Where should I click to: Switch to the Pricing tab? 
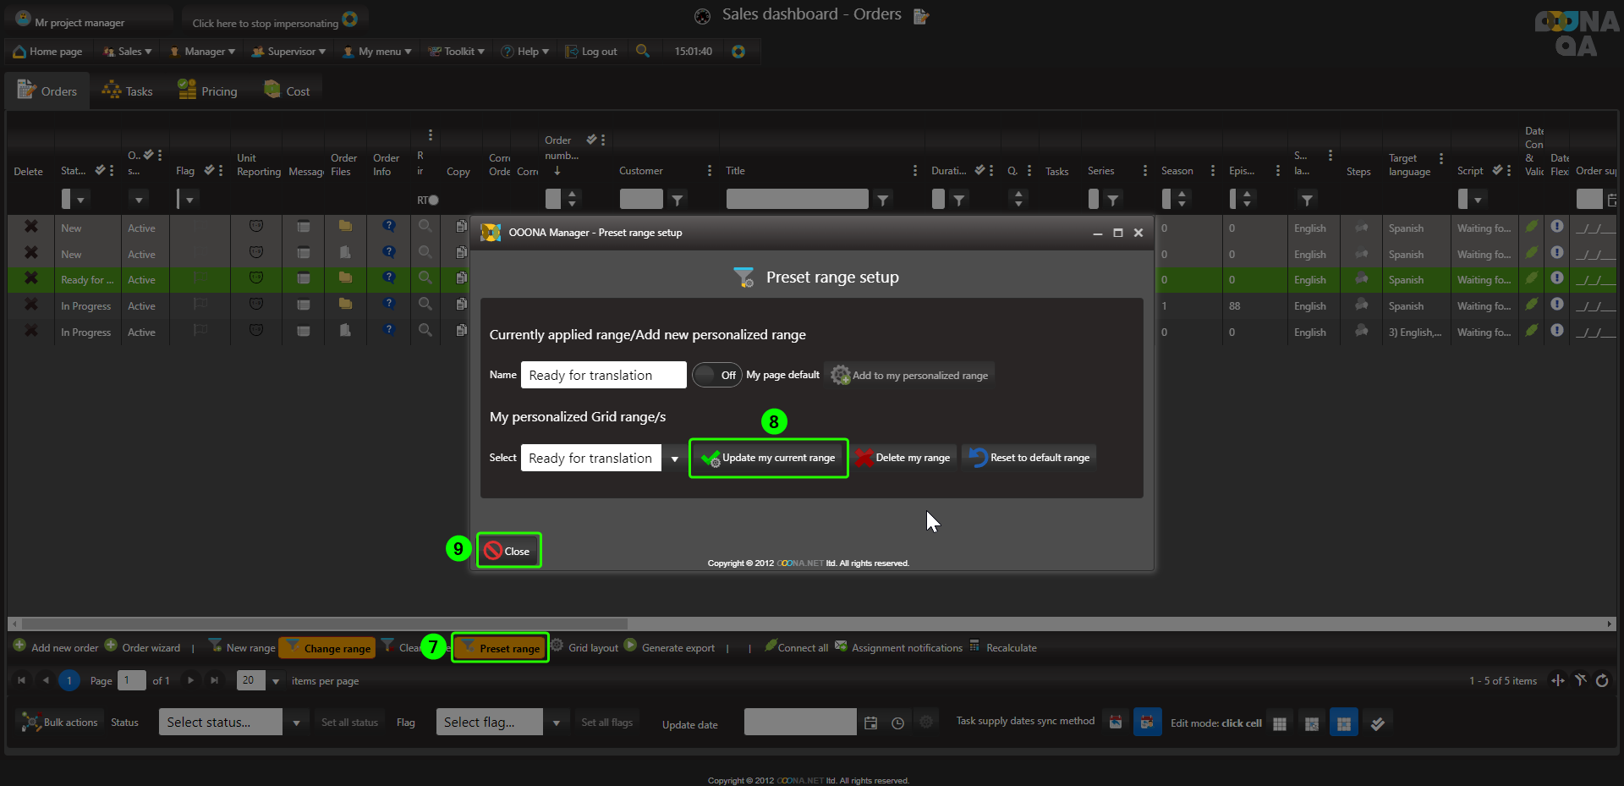(208, 91)
